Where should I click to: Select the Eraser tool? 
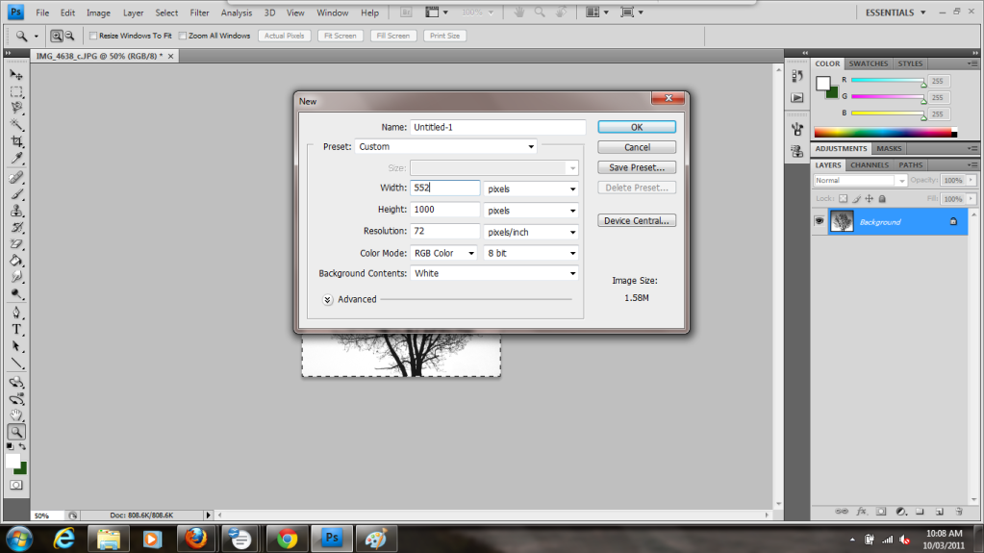click(16, 244)
